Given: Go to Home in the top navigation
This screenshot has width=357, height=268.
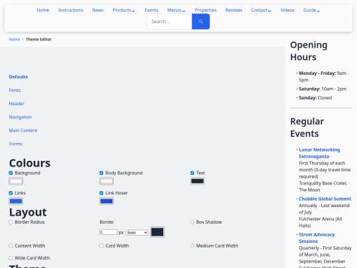Looking at the screenshot, I should 43,10.
